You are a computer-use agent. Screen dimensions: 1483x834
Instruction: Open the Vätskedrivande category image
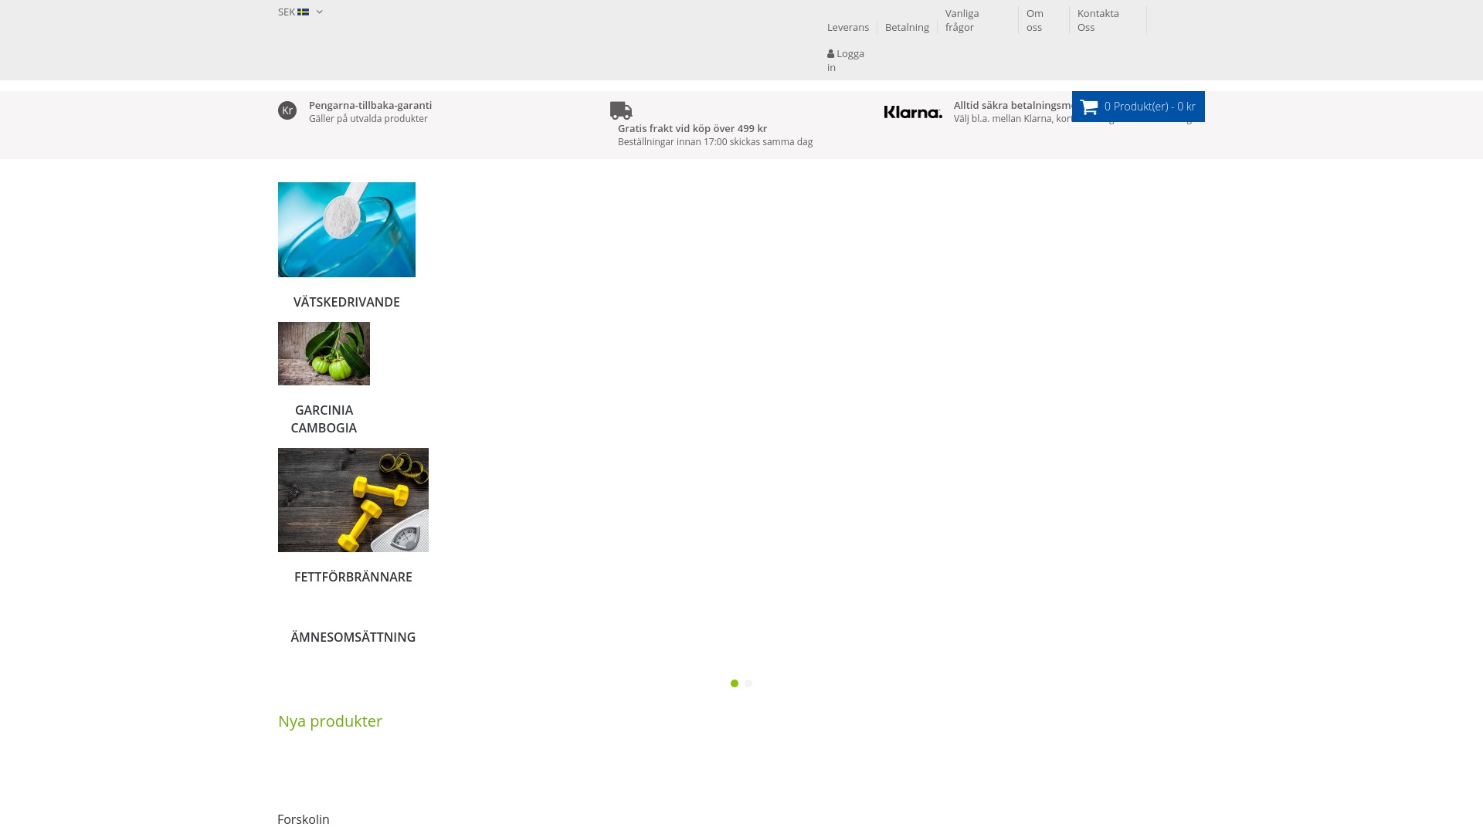click(x=347, y=229)
